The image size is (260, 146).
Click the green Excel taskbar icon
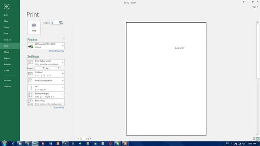[35, 144]
